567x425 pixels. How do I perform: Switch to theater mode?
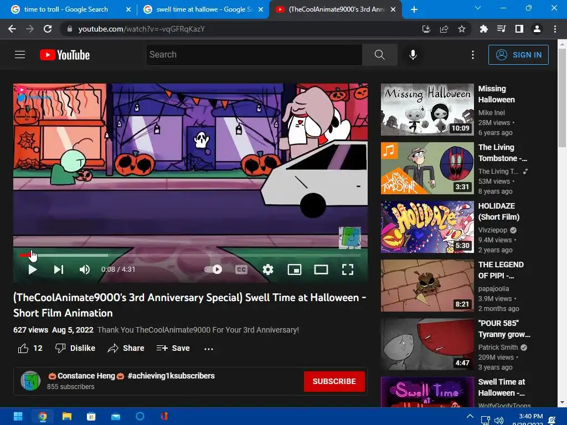click(321, 269)
